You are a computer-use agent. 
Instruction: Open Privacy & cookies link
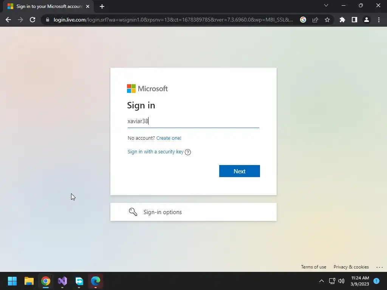[351, 267]
